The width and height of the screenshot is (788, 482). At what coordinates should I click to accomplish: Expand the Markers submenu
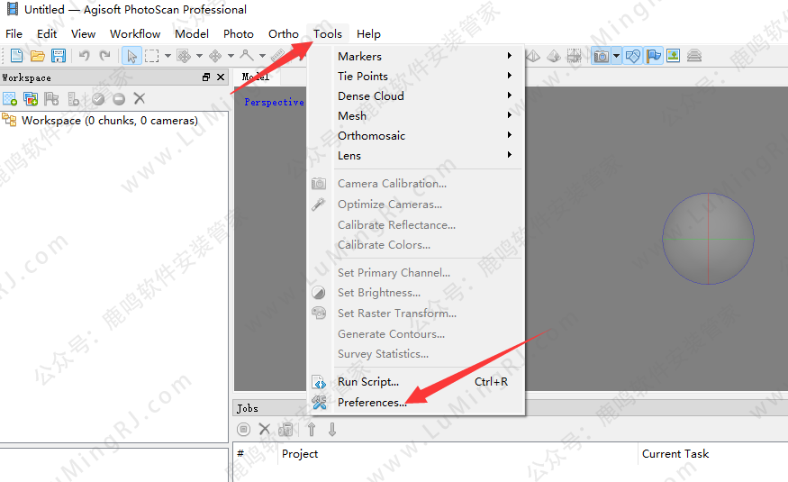click(416, 56)
